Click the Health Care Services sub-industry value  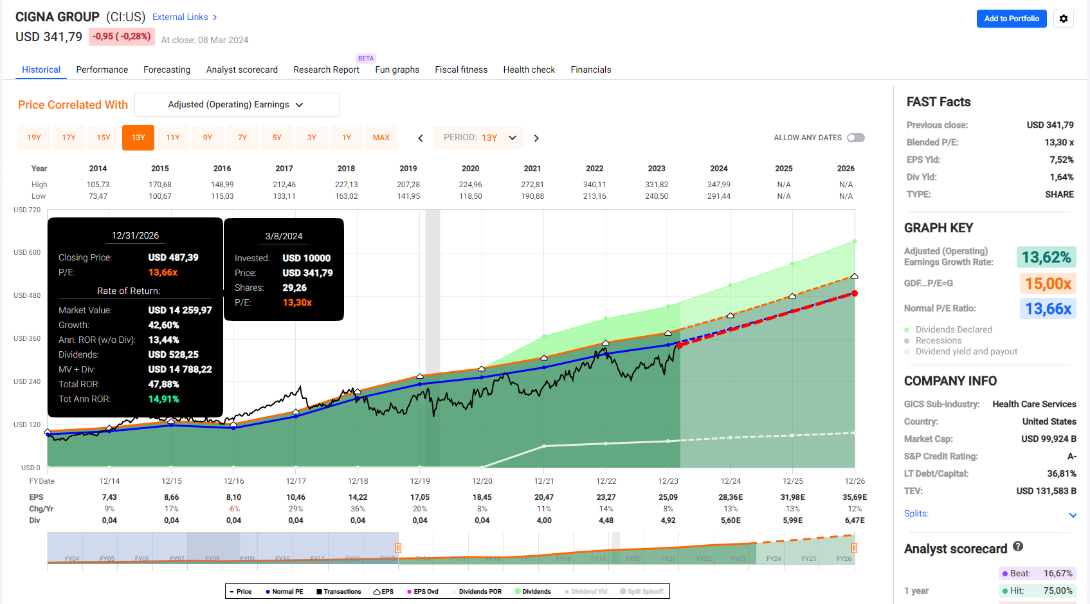[1034, 405]
